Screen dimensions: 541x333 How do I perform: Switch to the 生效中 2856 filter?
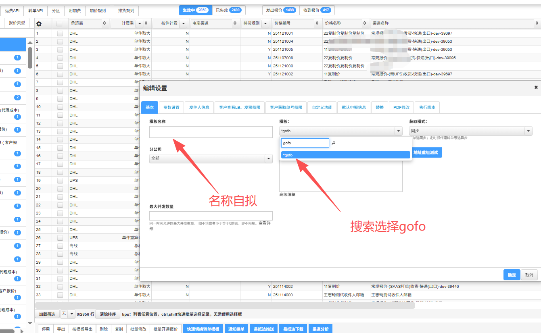coord(196,10)
